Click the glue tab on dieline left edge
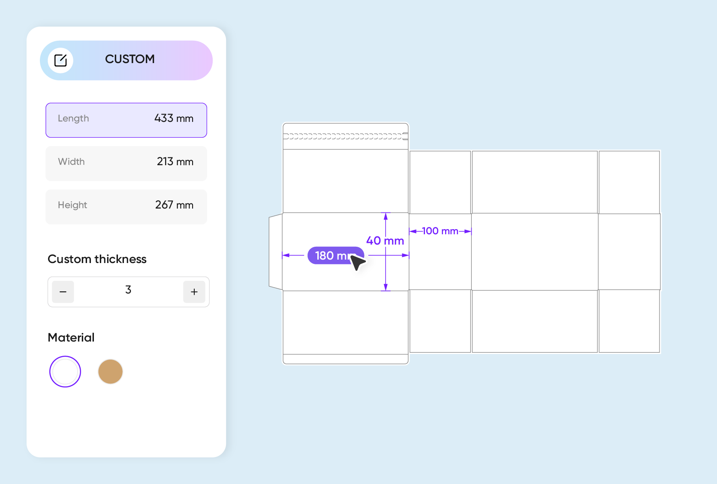This screenshot has width=717, height=484. tap(275, 252)
